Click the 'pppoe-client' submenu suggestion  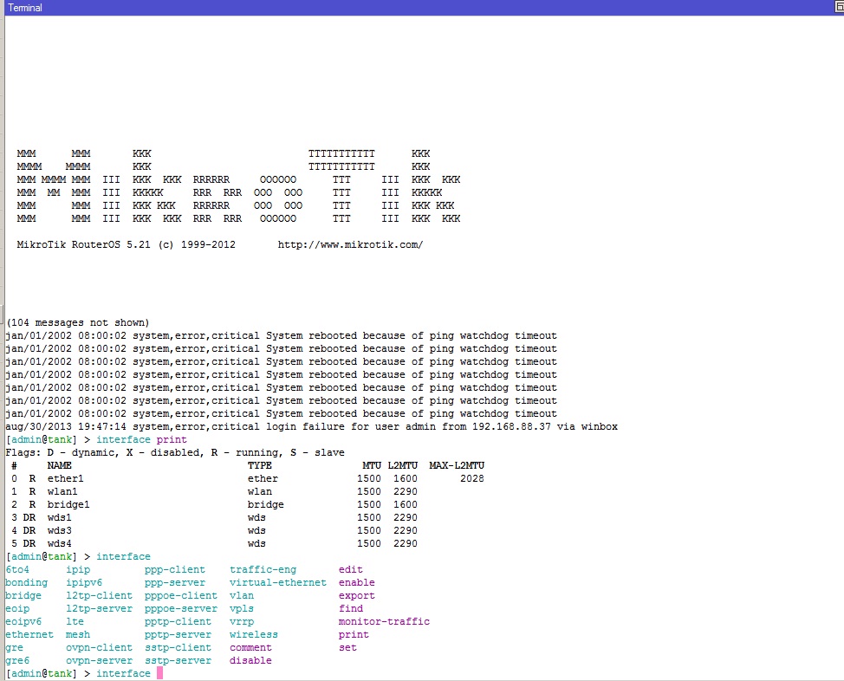pos(181,595)
